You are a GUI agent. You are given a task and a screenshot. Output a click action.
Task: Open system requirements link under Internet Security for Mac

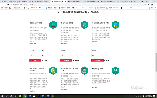[64, 89]
